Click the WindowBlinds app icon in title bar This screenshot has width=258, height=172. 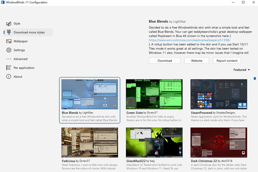pos(3,2)
